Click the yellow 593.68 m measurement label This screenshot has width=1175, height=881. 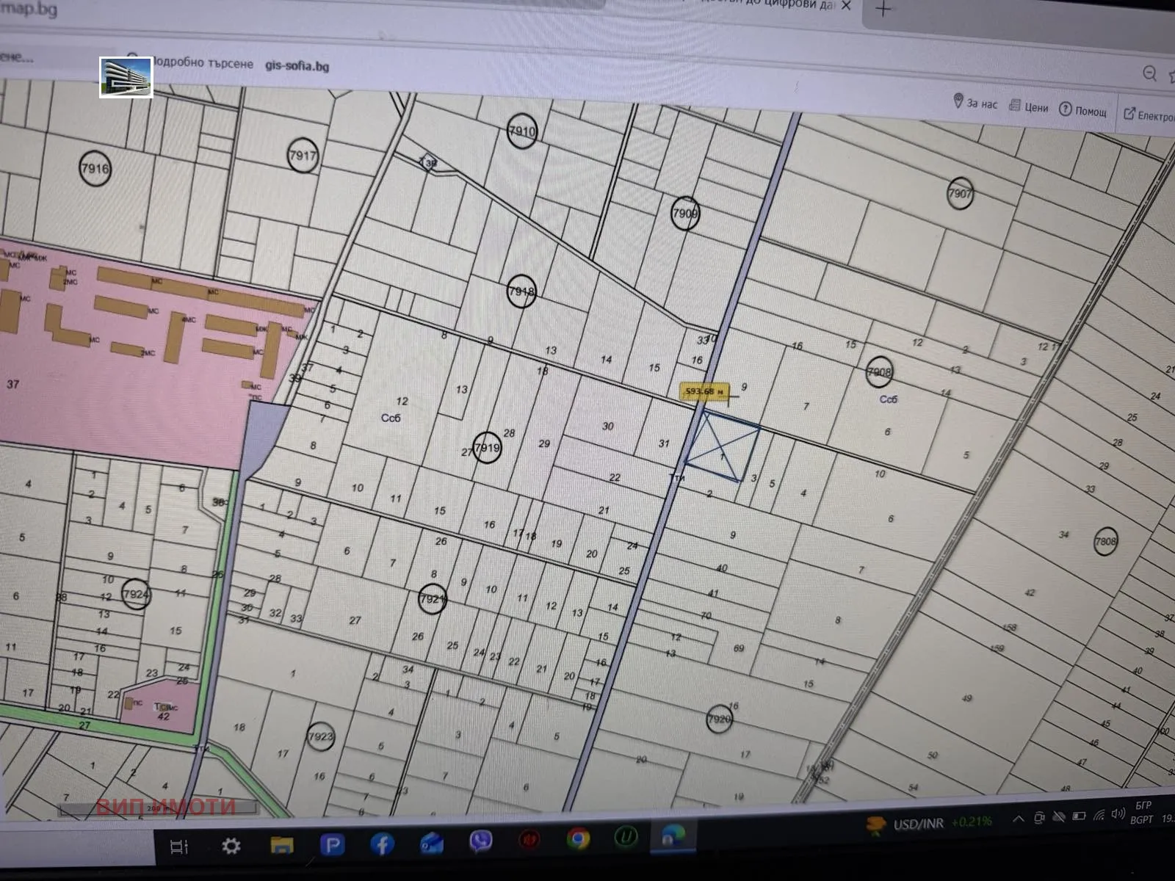tap(704, 391)
